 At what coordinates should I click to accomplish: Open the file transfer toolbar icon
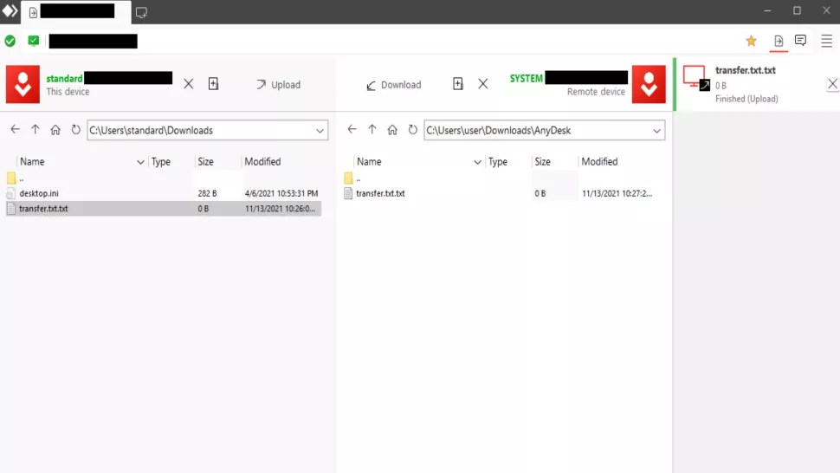click(779, 41)
